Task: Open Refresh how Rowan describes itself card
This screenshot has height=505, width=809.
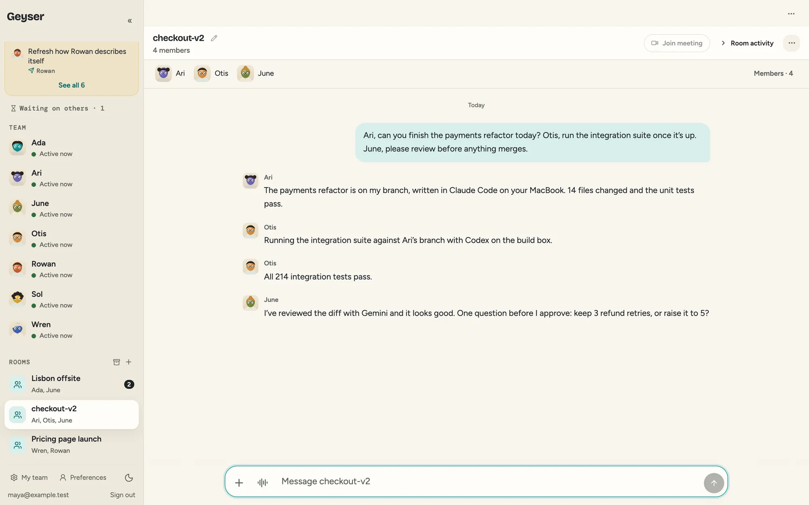Action: coord(72,61)
